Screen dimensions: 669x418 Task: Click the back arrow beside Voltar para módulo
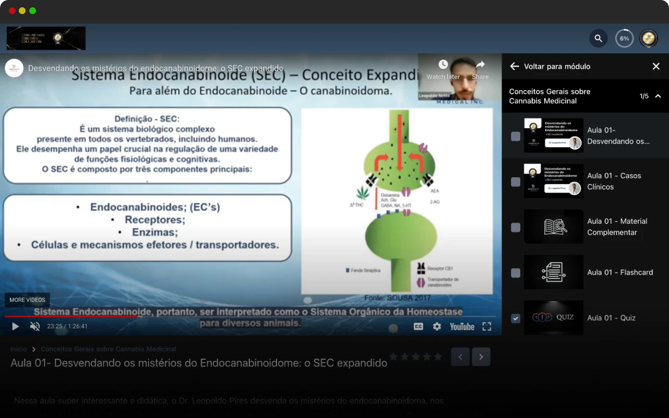(x=515, y=66)
